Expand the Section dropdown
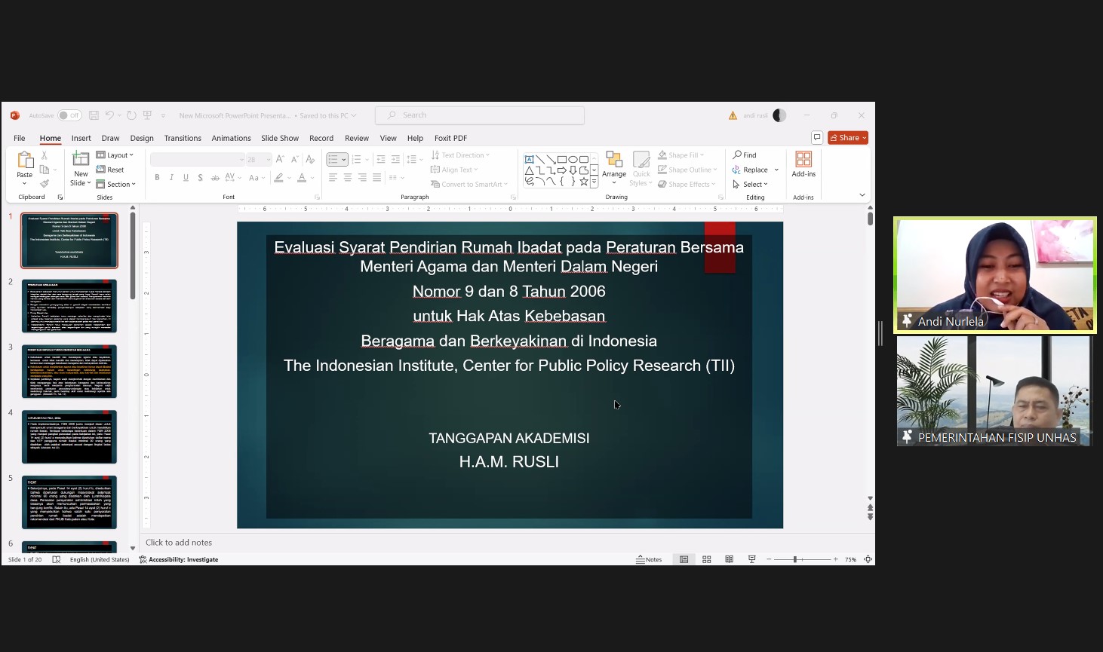1103x652 pixels. click(117, 184)
